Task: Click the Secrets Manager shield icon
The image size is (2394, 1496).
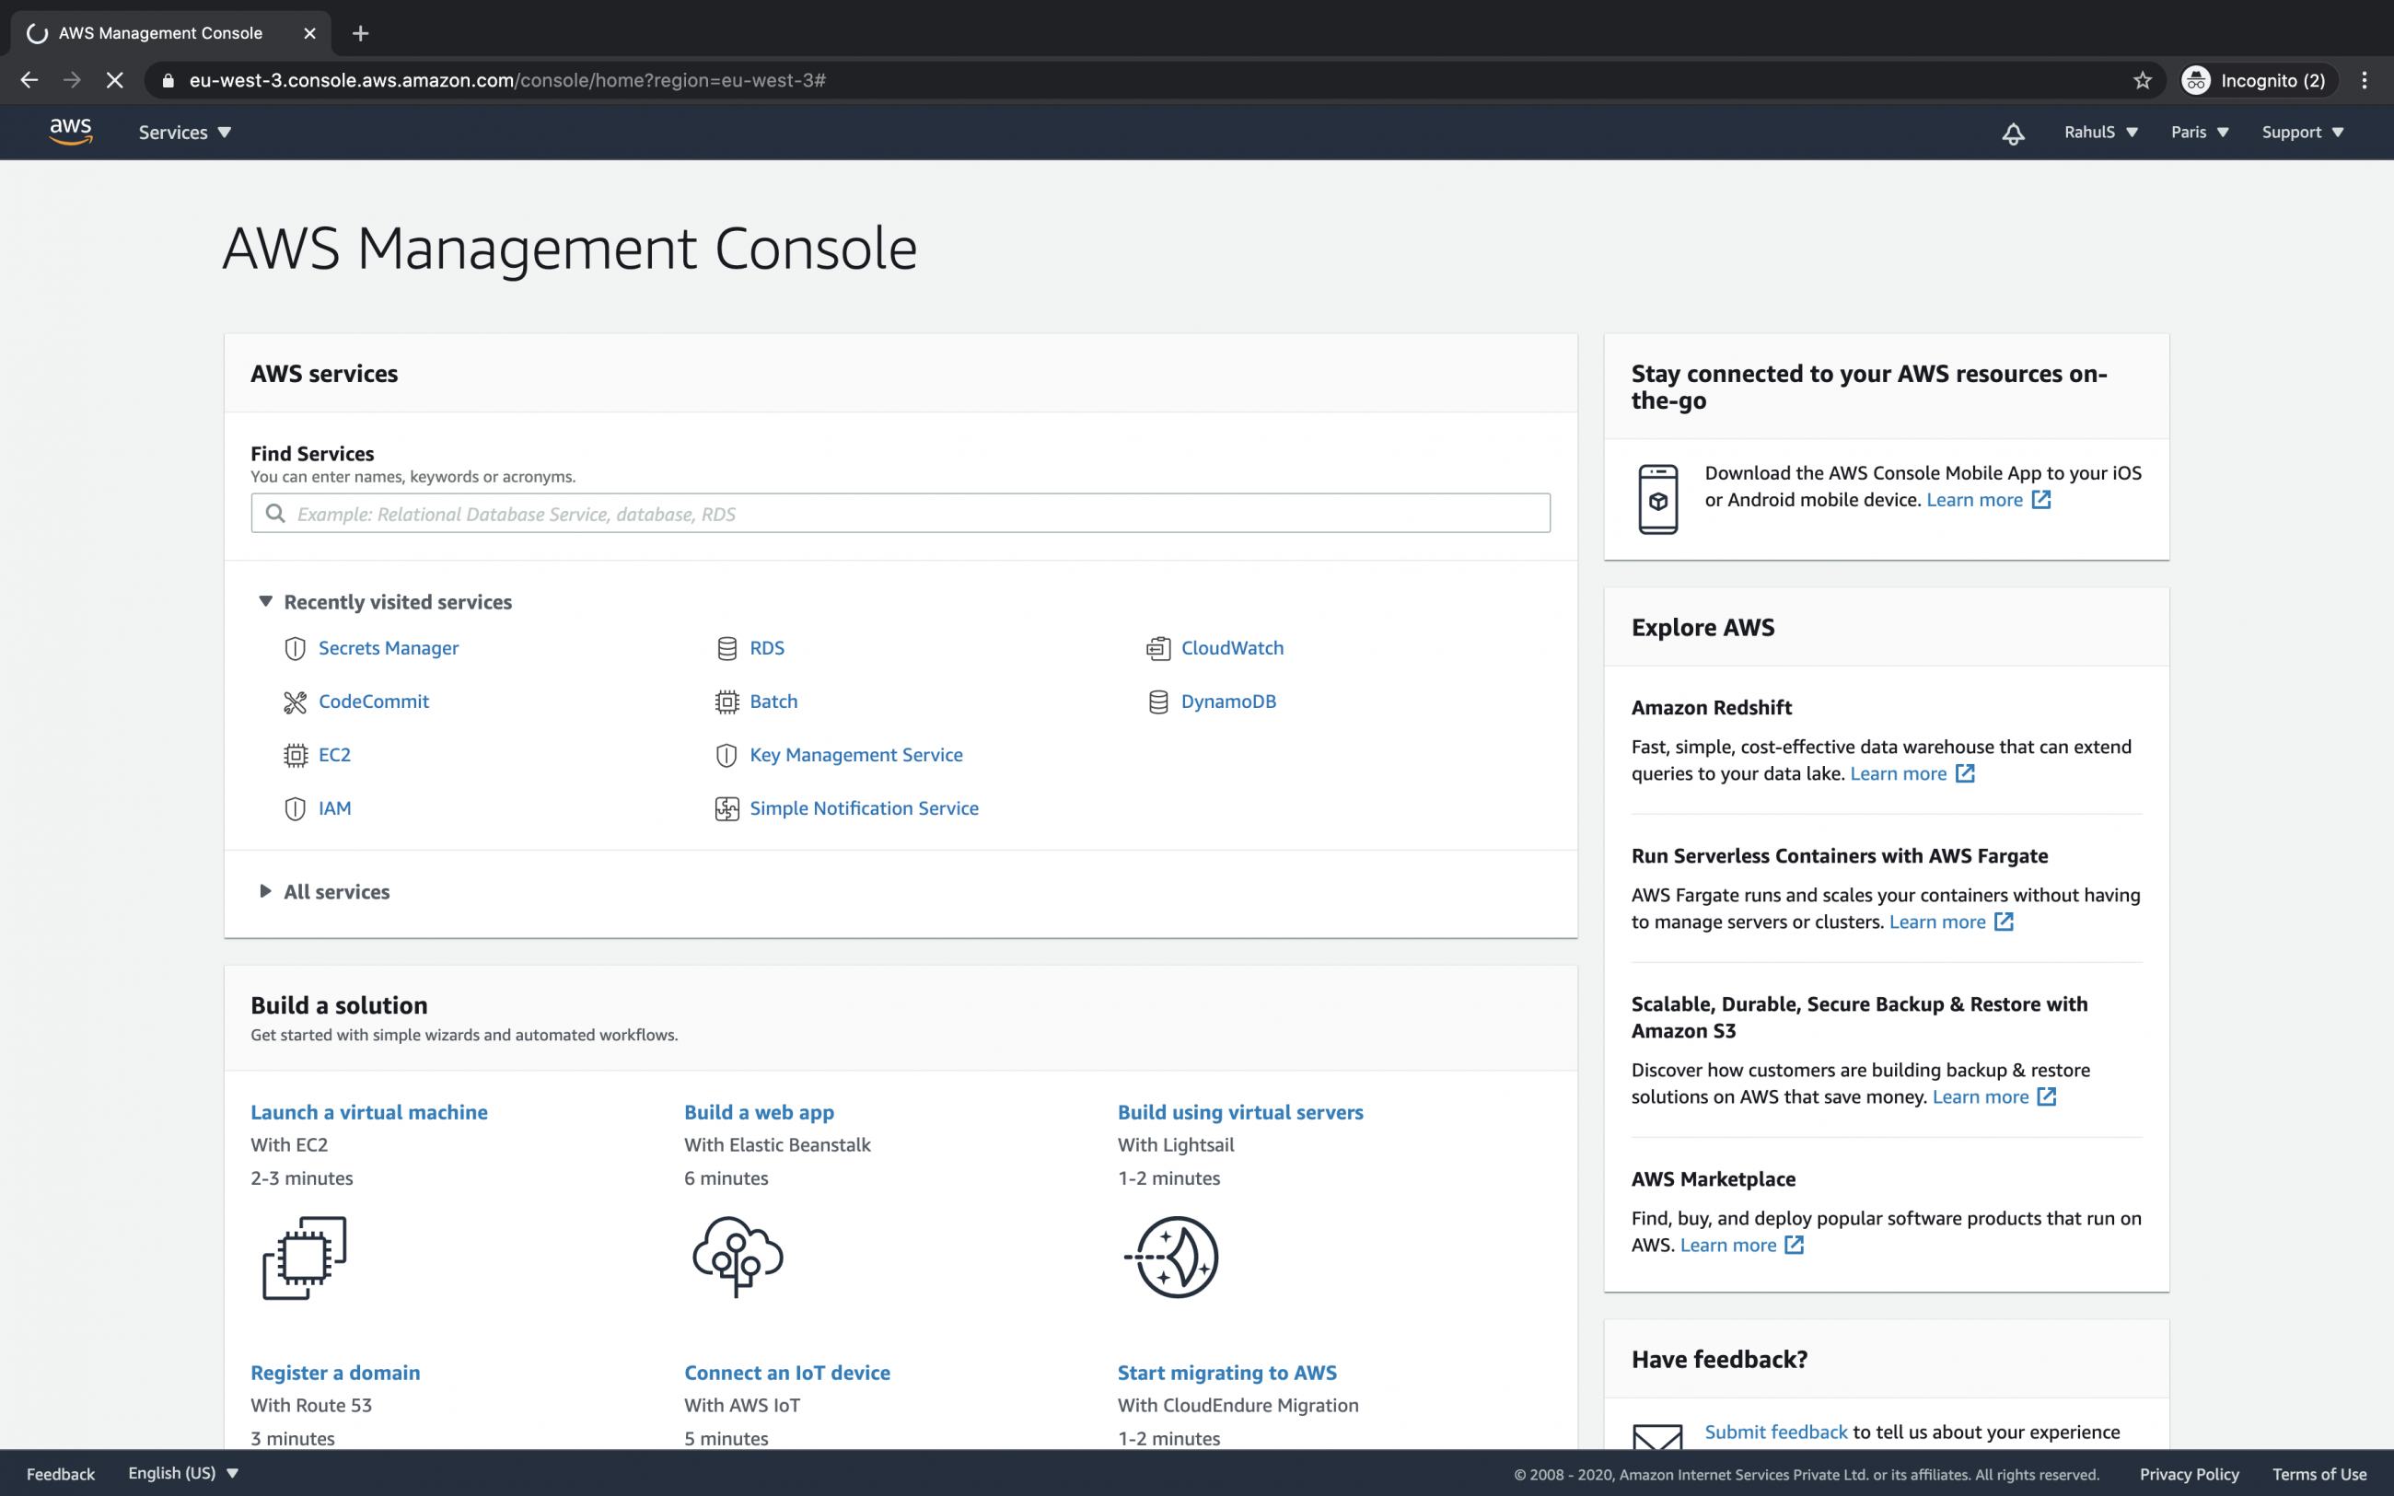Action: (x=295, y=648)
